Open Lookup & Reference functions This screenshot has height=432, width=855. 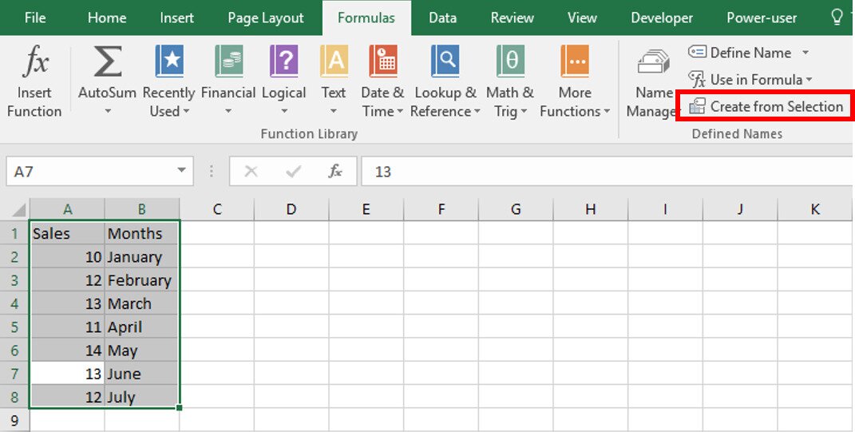445,62
